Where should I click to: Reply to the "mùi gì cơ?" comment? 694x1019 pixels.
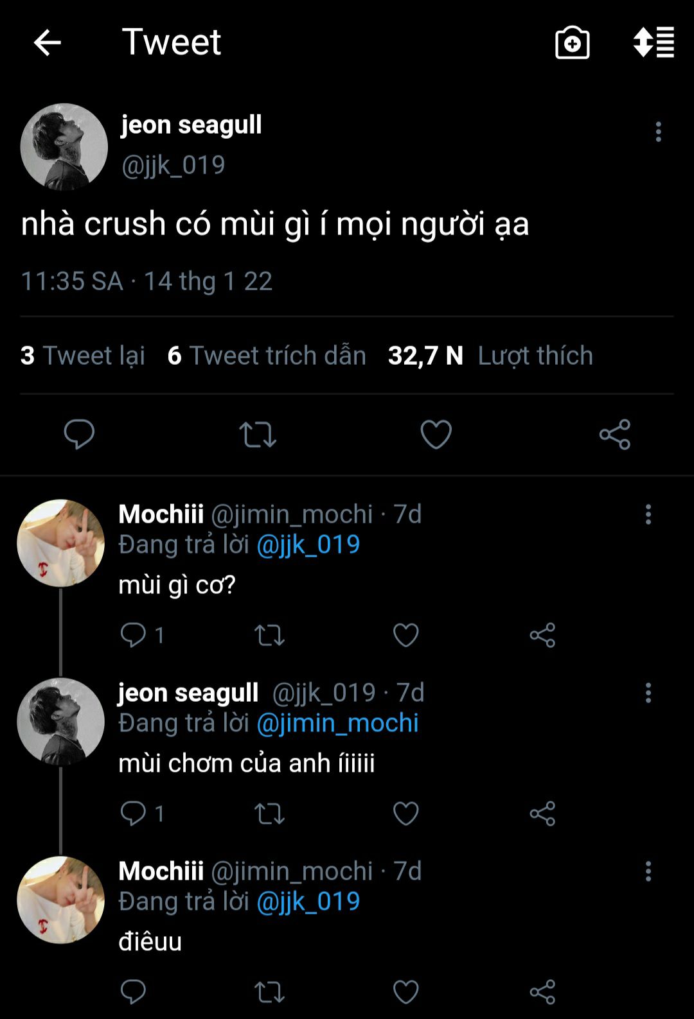pos(134,635)
